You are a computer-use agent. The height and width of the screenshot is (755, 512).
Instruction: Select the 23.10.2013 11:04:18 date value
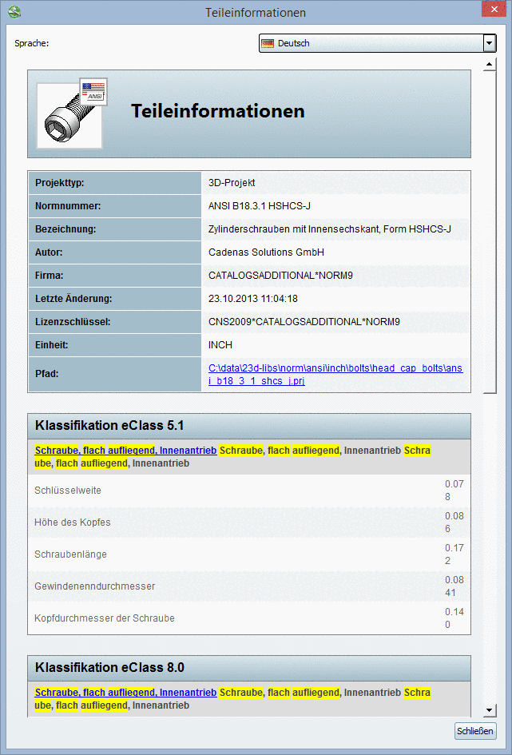click(253, 299)
